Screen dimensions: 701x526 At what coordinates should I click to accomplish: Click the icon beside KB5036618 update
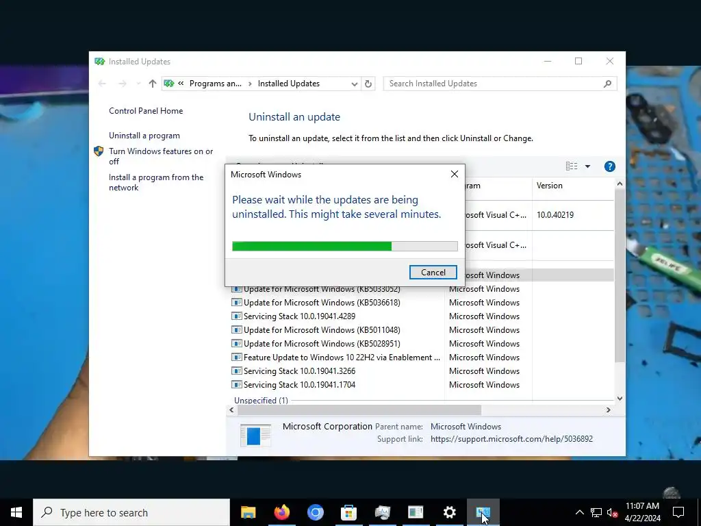(x=236, y=303)
